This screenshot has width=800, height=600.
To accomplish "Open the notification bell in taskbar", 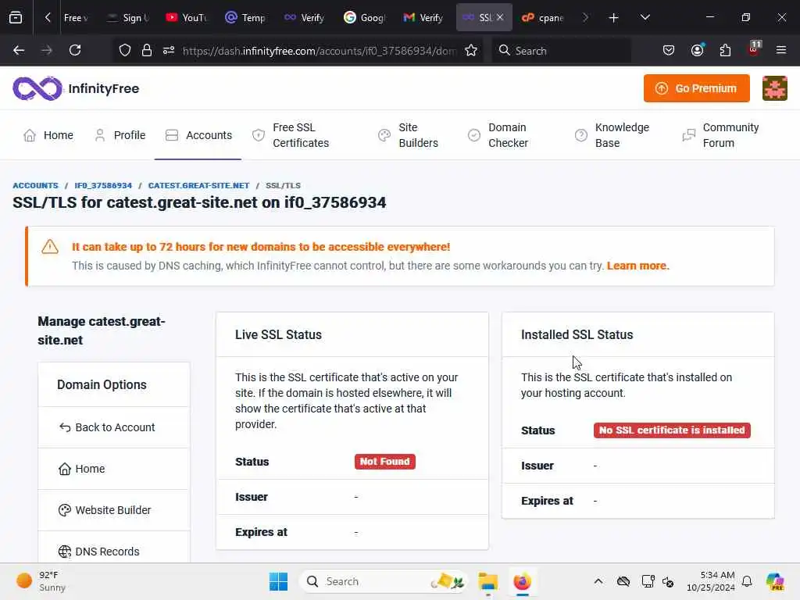I will pos(747,581).
